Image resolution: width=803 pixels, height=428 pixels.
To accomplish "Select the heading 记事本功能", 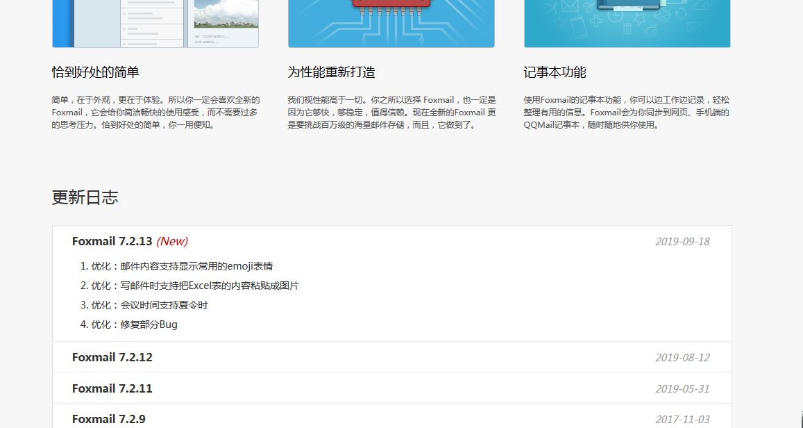I will pyautogui.click(x=555, y=72).
